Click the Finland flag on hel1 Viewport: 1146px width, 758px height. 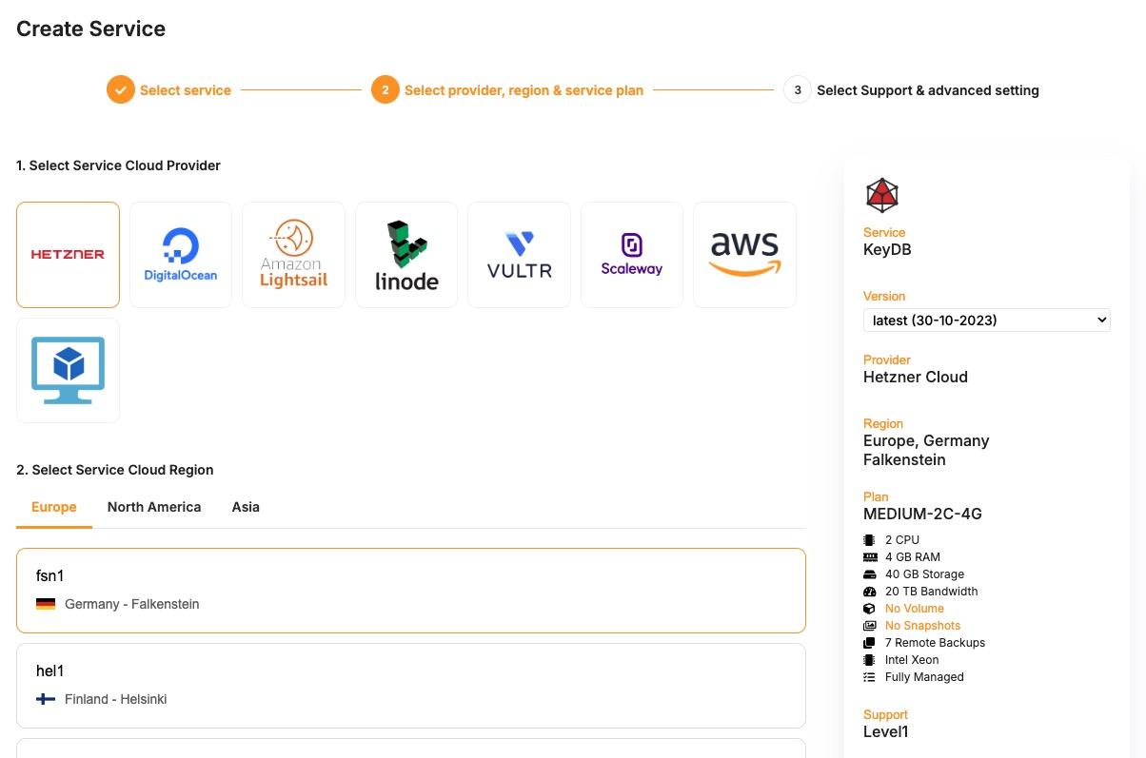pyautogui.click(x=45, y=698)
